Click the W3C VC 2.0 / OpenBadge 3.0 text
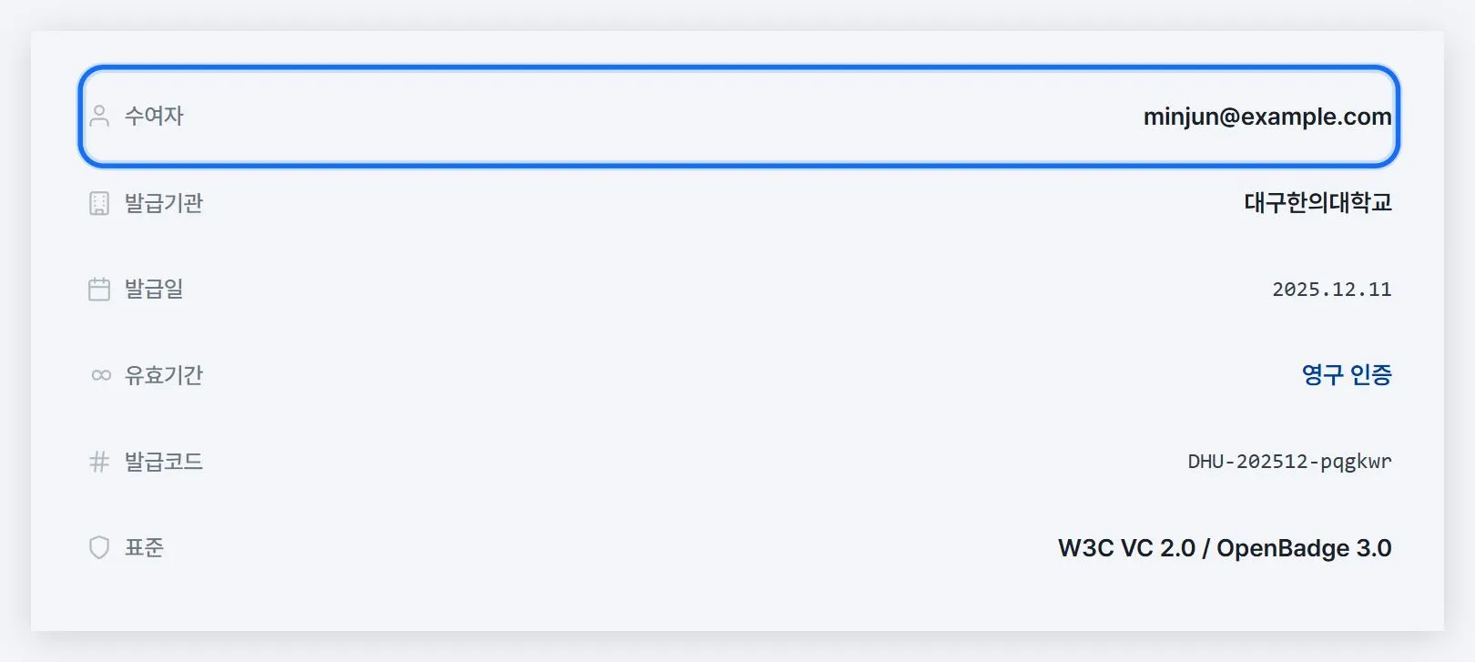 [1225, 548]
